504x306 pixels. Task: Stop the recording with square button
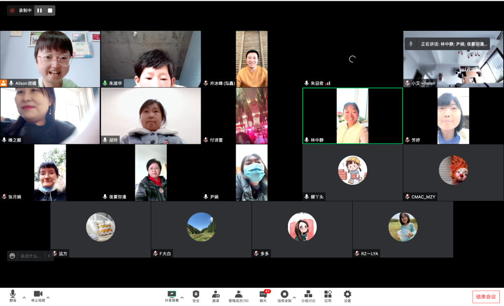[50, 10]
